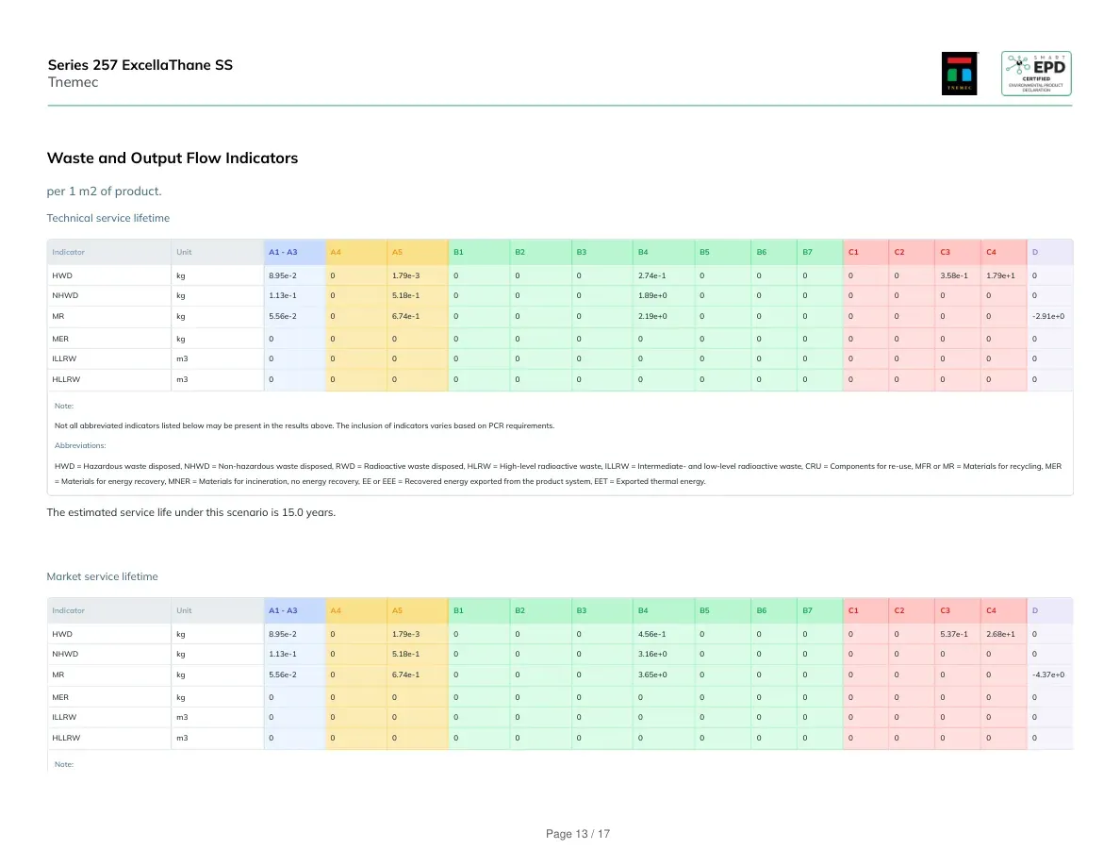
Task: Click the Technical service lifetime label
Action: [107, 218]
